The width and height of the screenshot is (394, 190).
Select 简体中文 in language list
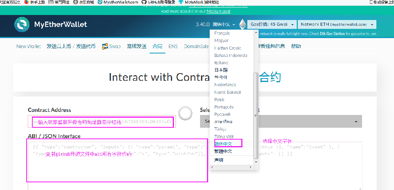[x=224, y=144]
